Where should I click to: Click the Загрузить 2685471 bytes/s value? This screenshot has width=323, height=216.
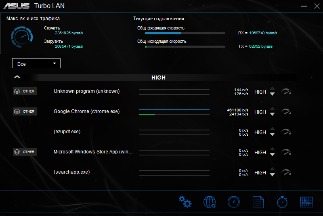click(x=69, y=46)
